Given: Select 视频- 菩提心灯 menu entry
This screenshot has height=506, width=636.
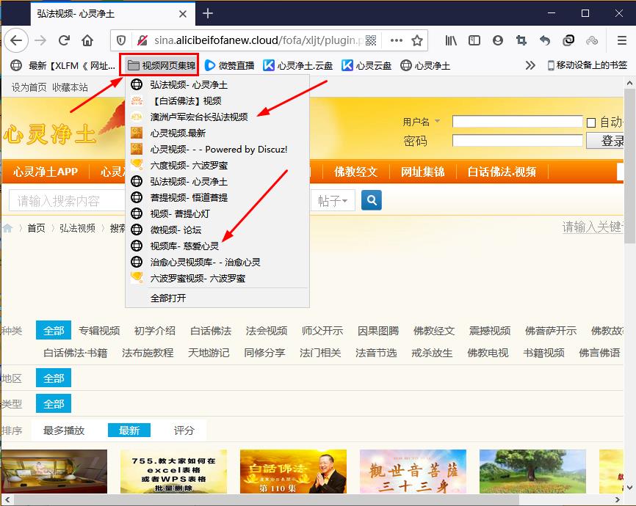Looking at the screenshot, I should pos(217,214).
